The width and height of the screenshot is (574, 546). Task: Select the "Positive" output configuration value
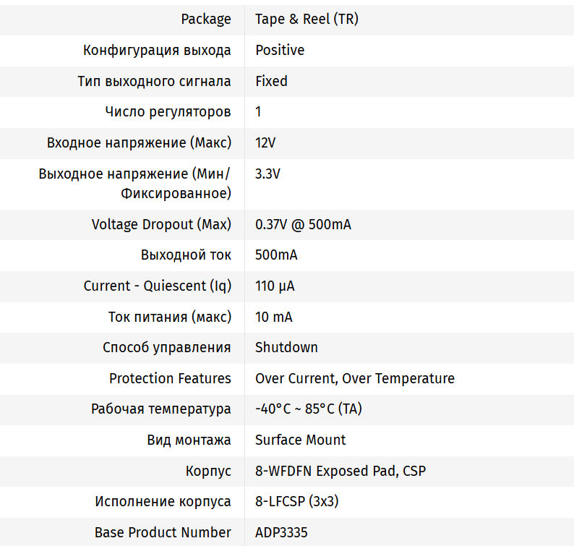[x=280, y=51]
